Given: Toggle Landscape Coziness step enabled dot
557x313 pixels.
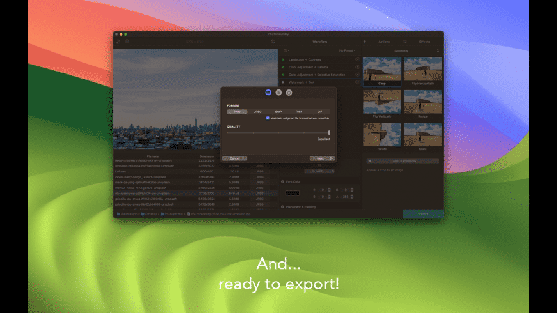Looking at the screenshot, I should click(283, 59).
